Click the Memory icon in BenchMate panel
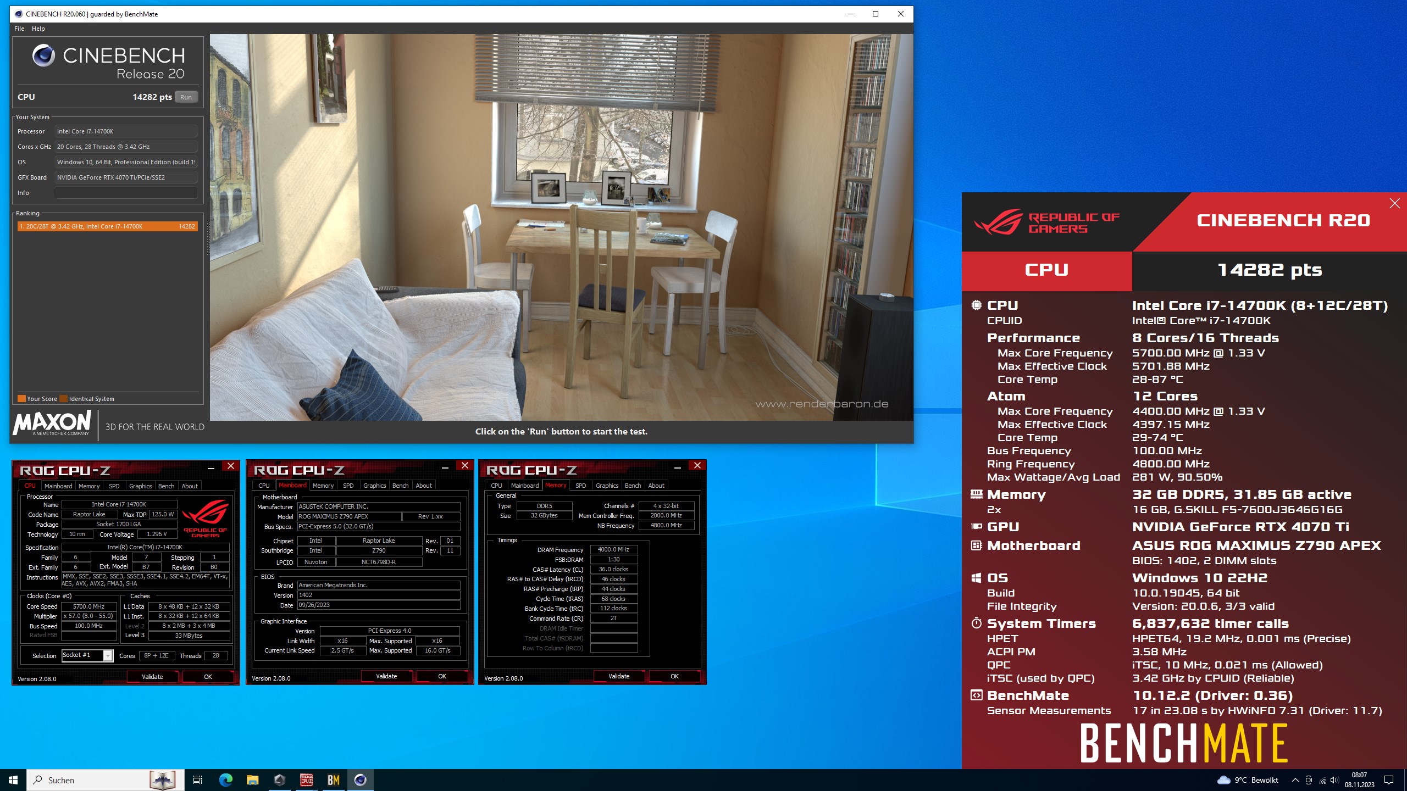Screen dimensions: 1407x791 (x=976, y=494)
